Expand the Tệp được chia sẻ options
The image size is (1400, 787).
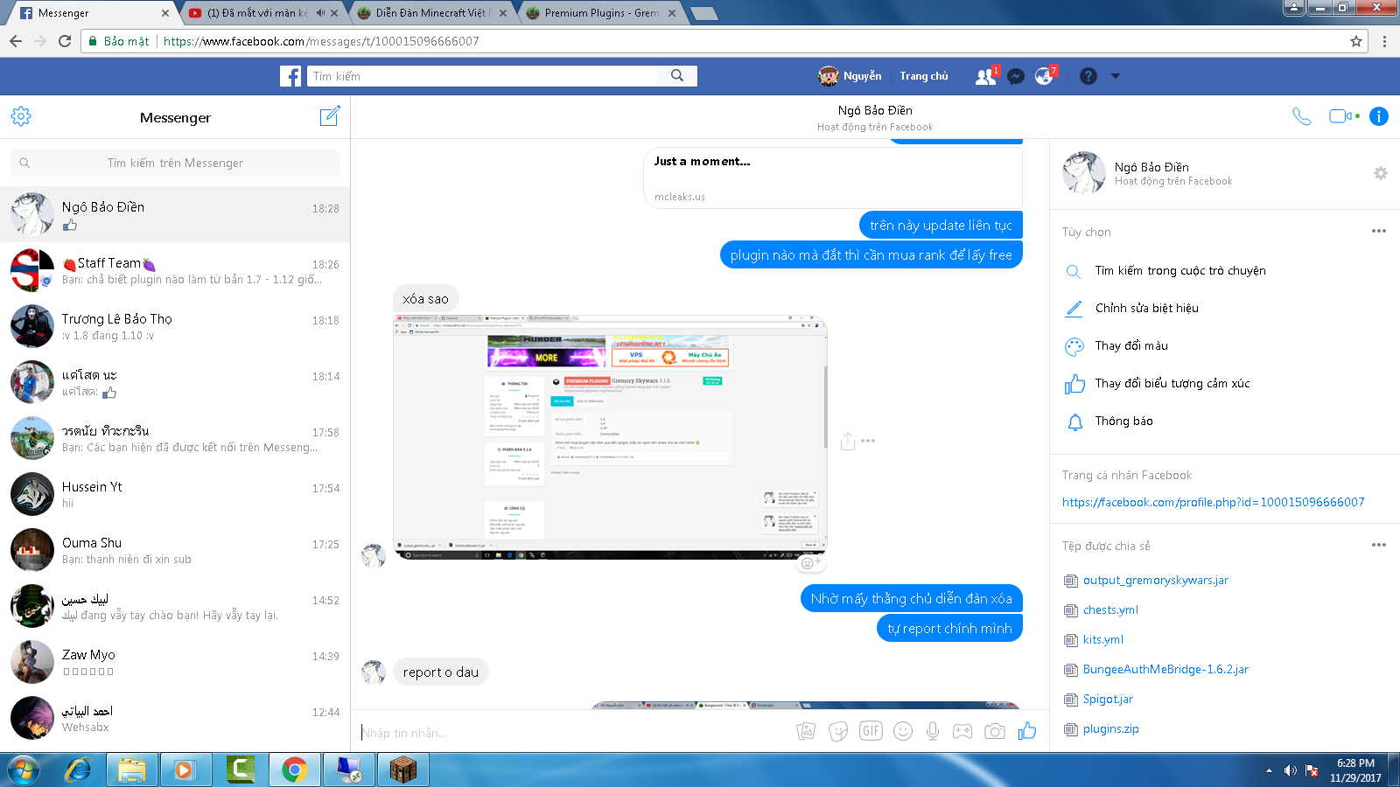point(1379,546)
